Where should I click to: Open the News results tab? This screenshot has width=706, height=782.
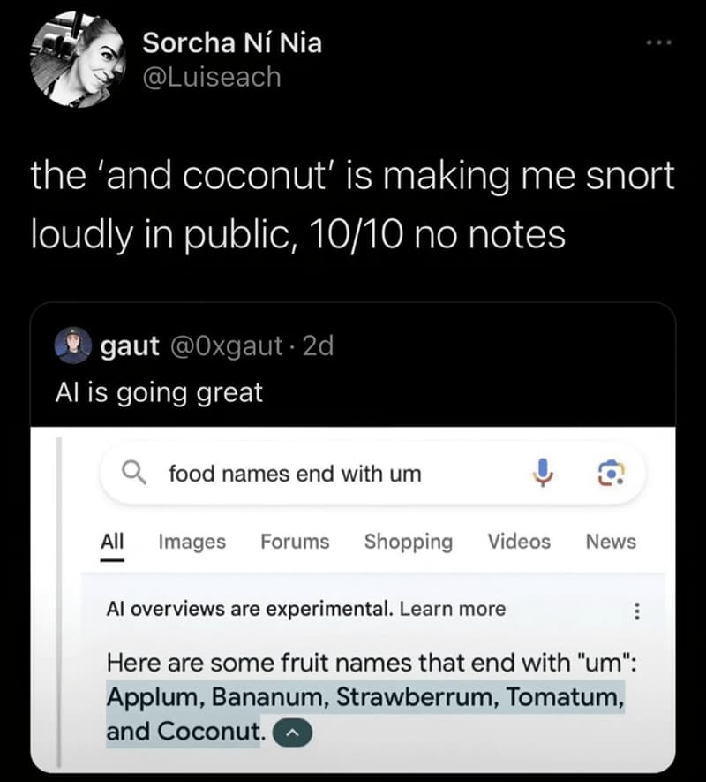pos(611,542)
